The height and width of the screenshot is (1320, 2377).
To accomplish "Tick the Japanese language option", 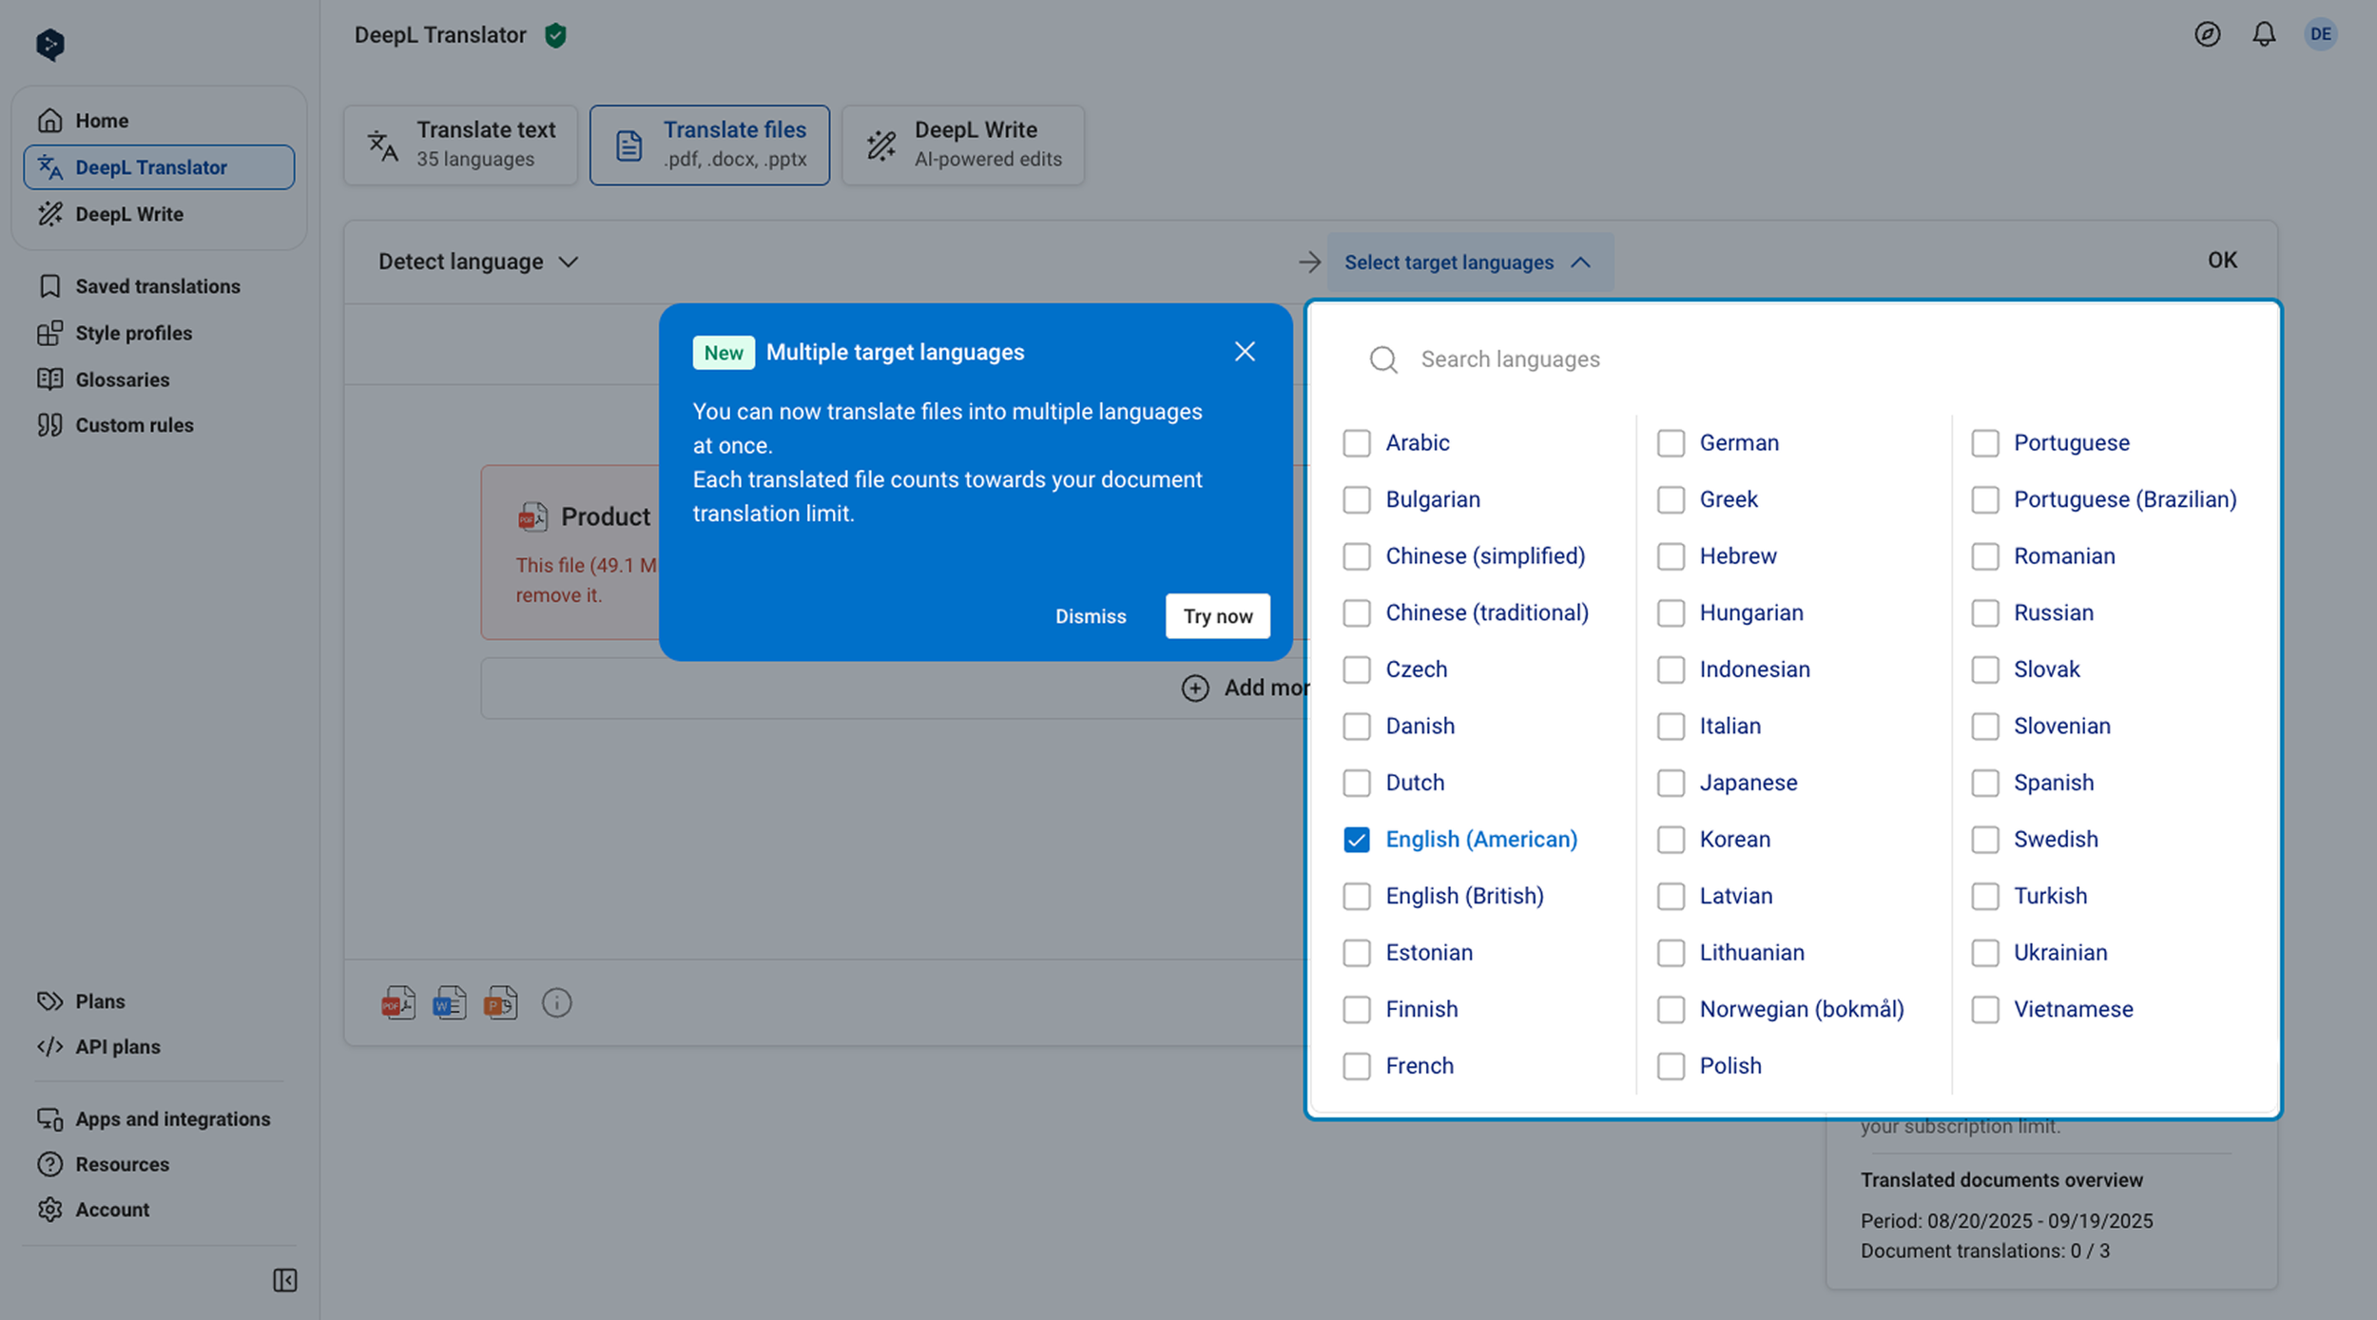I will 1670,783.
